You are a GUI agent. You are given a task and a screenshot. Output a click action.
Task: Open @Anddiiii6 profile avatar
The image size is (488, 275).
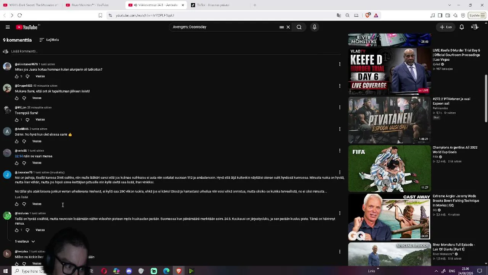(7, 131)
